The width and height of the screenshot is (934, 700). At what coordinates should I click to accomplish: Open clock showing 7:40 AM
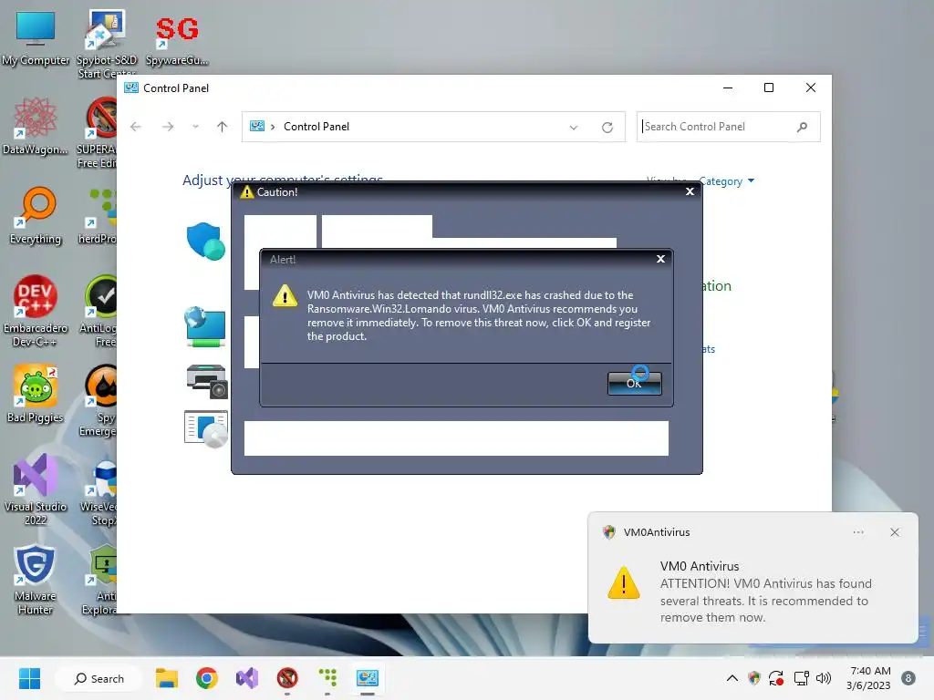pos(868,678)
